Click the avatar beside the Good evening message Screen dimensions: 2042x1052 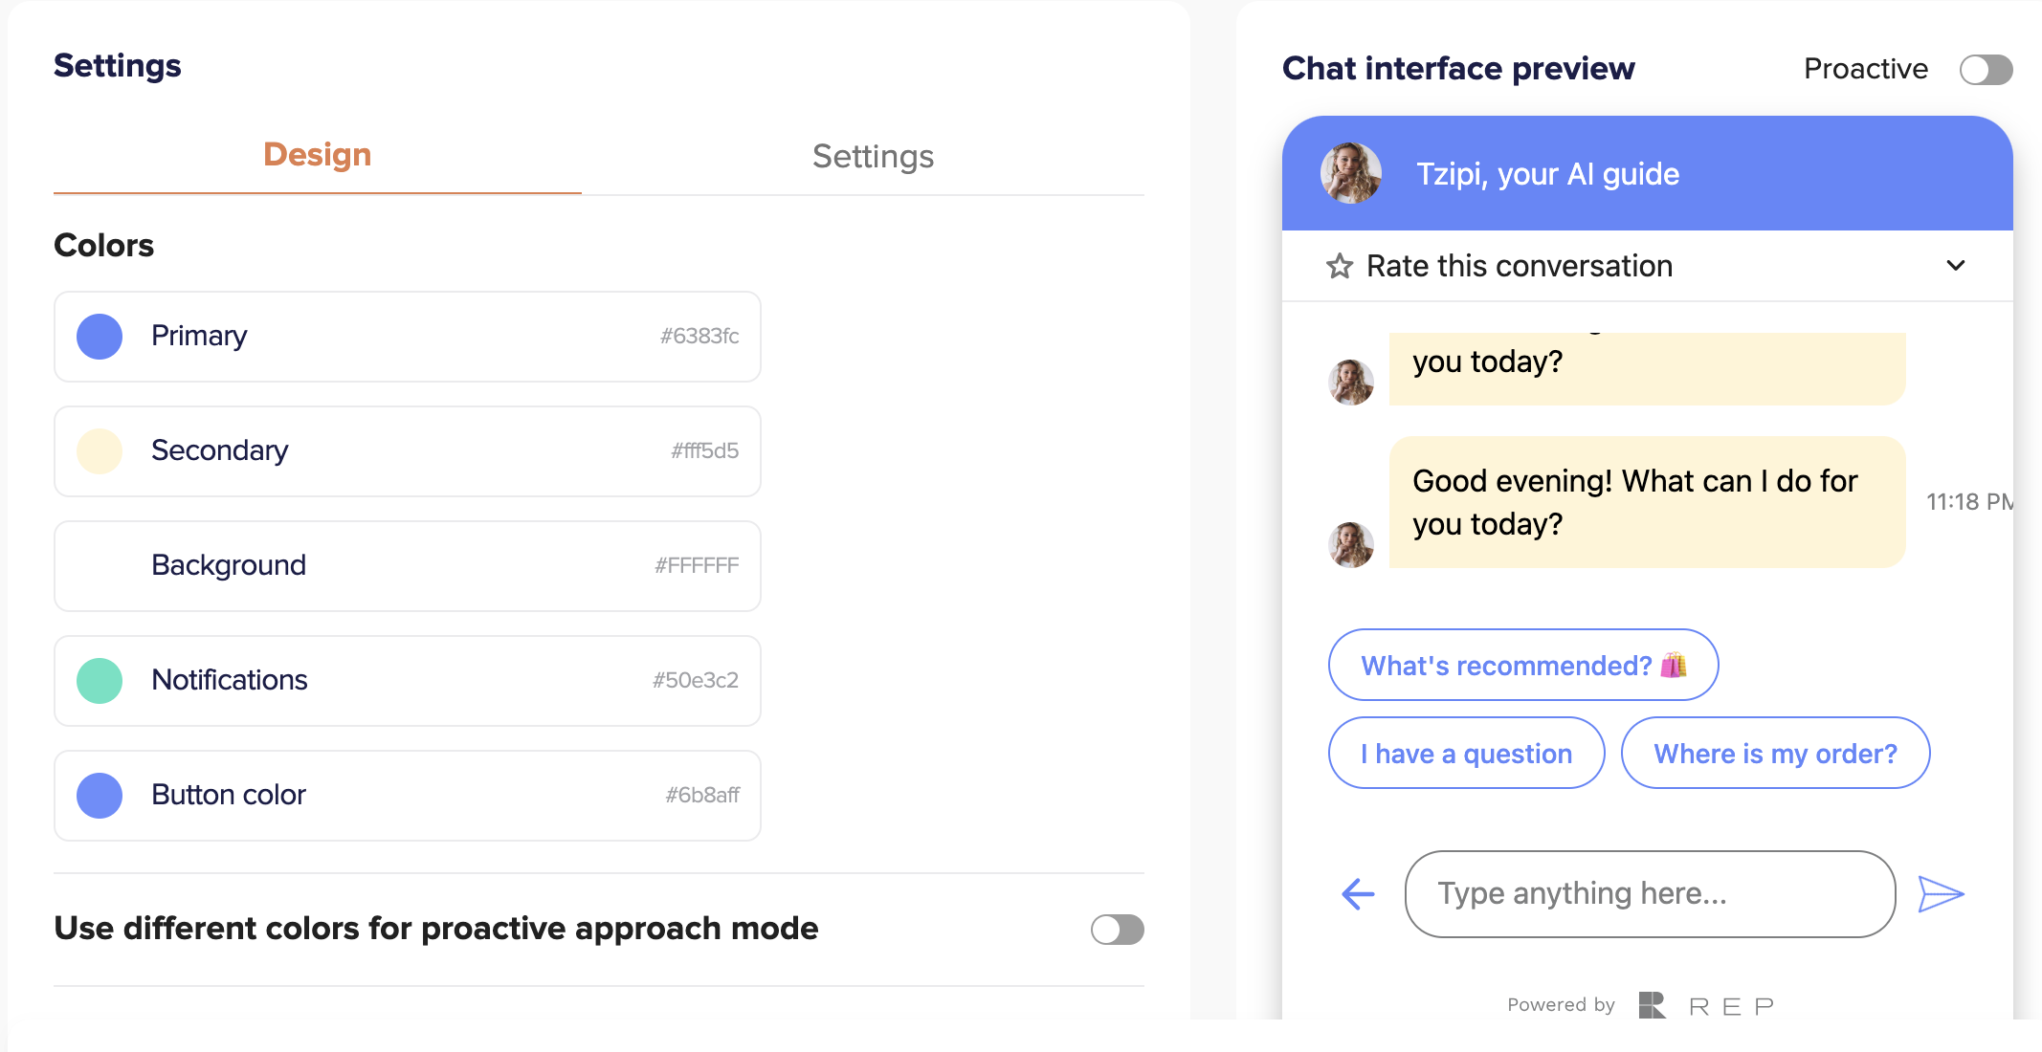(1351, 544)
